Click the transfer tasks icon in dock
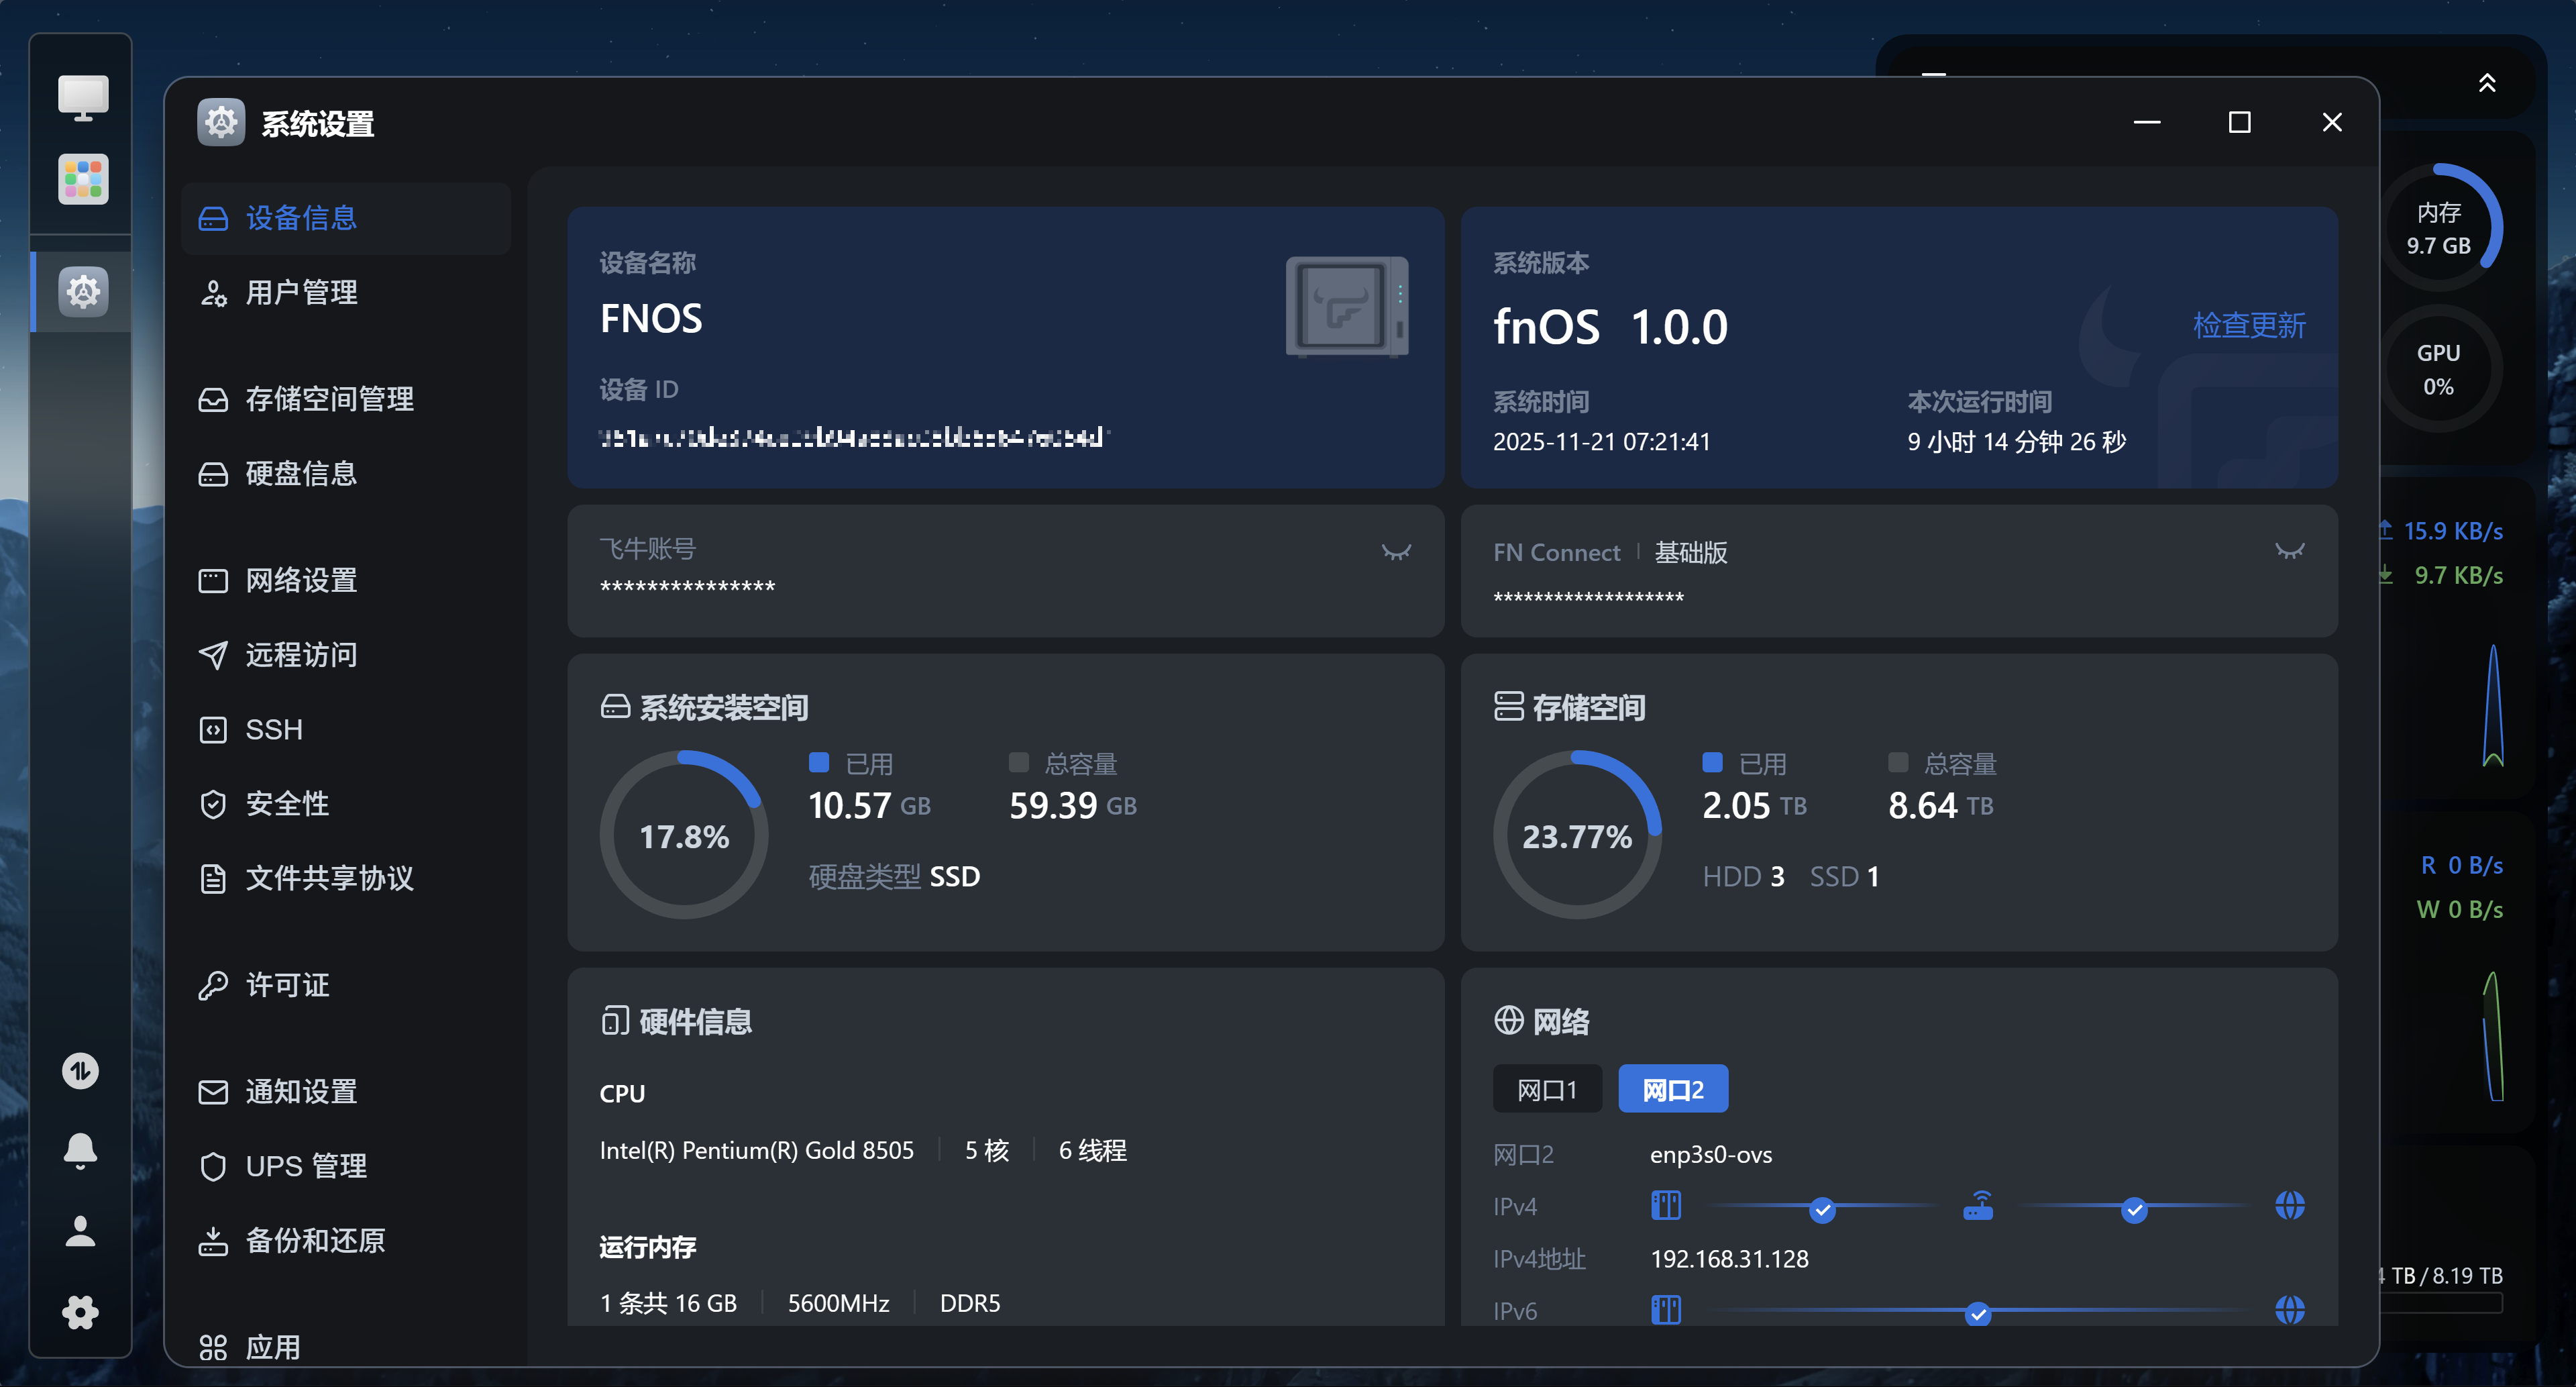Viewport: 2576px width, 1387px height. click(x=81, y=1071)
